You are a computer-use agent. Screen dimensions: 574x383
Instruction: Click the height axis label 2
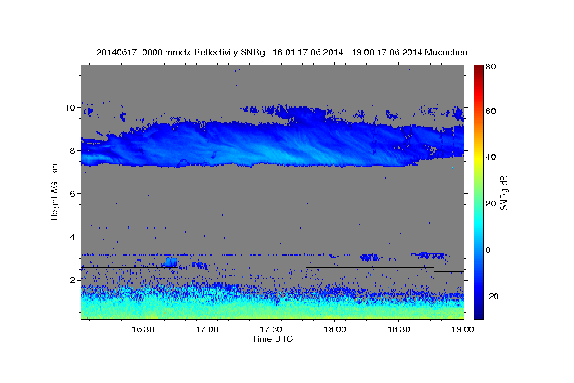[73, 280]
